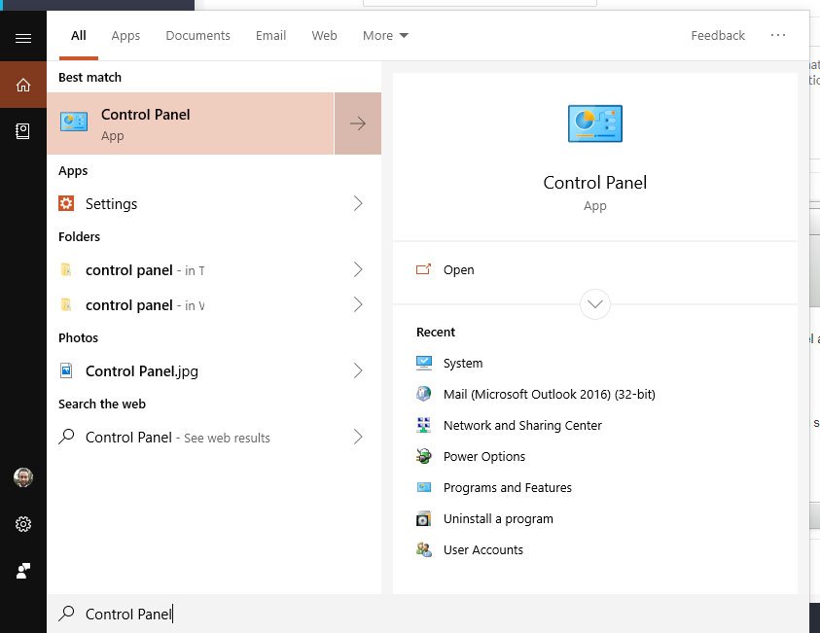This screenshot has width=820, height=633.
Task: Click the large Control Panel preview icon
Action: [595, 123]
